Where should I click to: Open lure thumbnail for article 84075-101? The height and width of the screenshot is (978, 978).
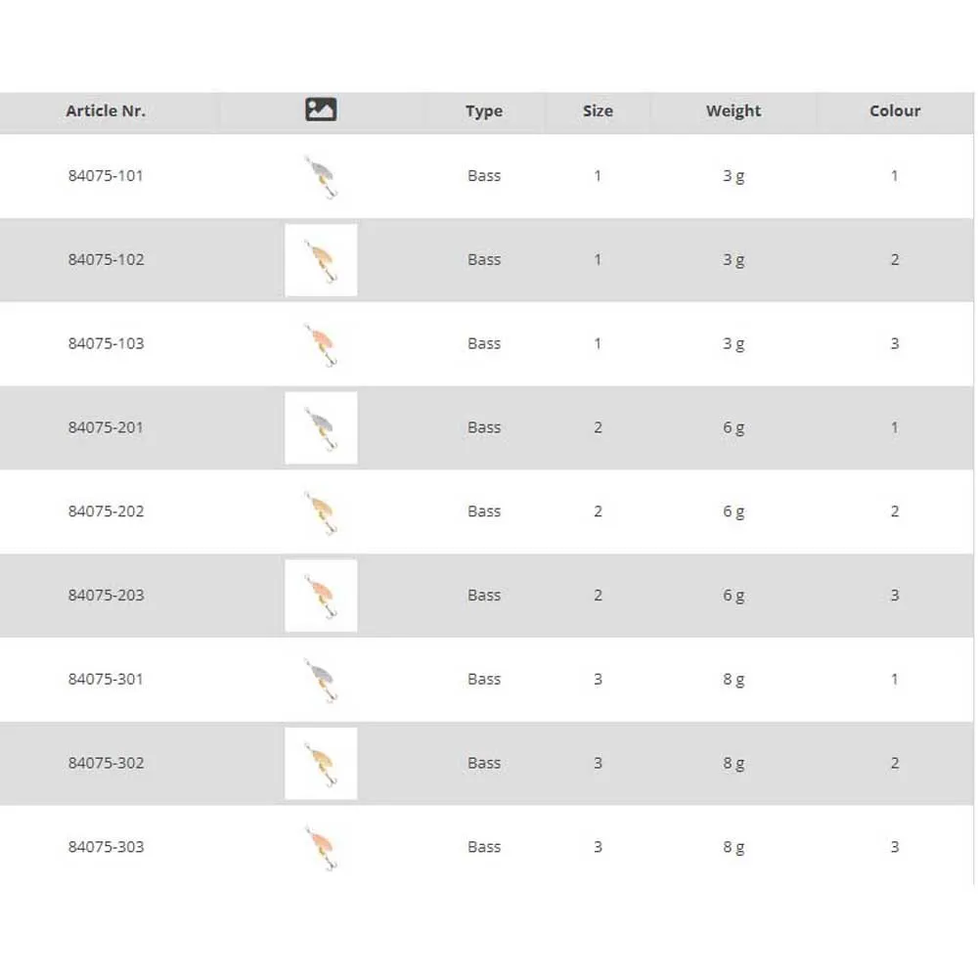click(x=321, y=177)
